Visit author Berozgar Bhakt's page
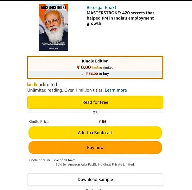 [x=101, y=7]
